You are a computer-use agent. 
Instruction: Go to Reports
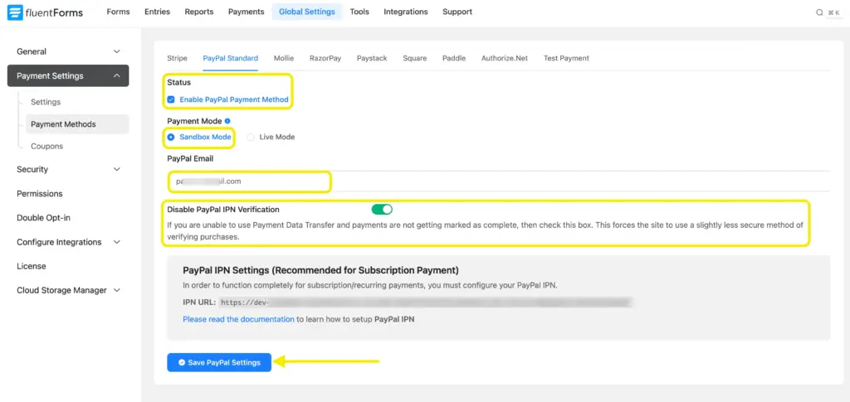[x=199, y=12]
